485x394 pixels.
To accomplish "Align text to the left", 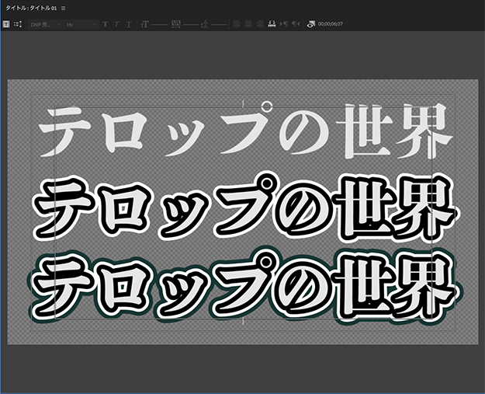I will (237, 24).
